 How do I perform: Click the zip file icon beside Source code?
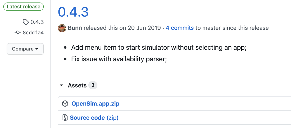(65, 118)
